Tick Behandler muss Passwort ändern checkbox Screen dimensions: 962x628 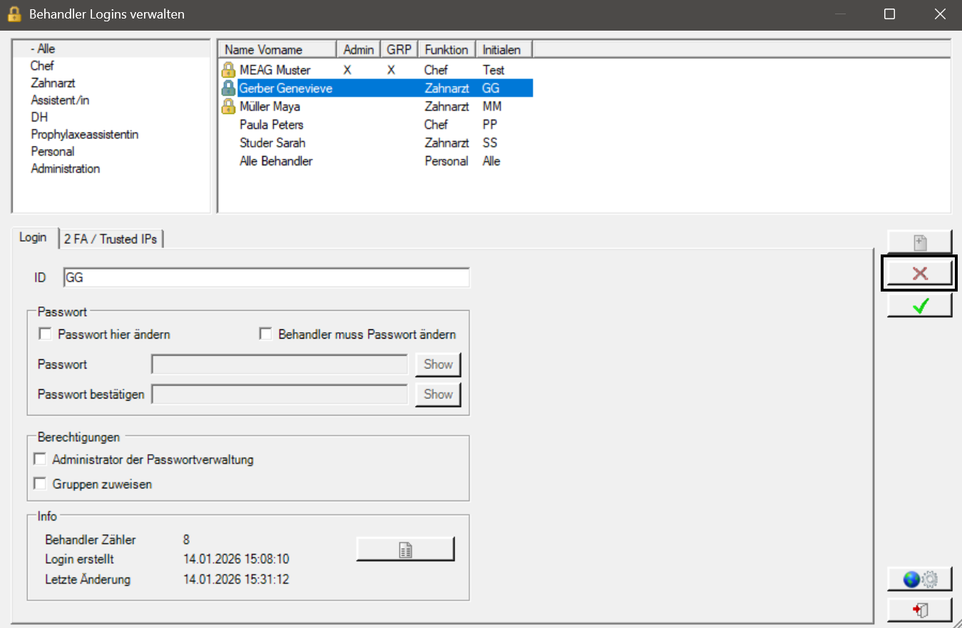pos(266,334)
